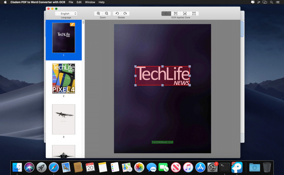This screenshot has width=284, height=175.
Task: Rotate page clockwise
Action: click(125, 14)
